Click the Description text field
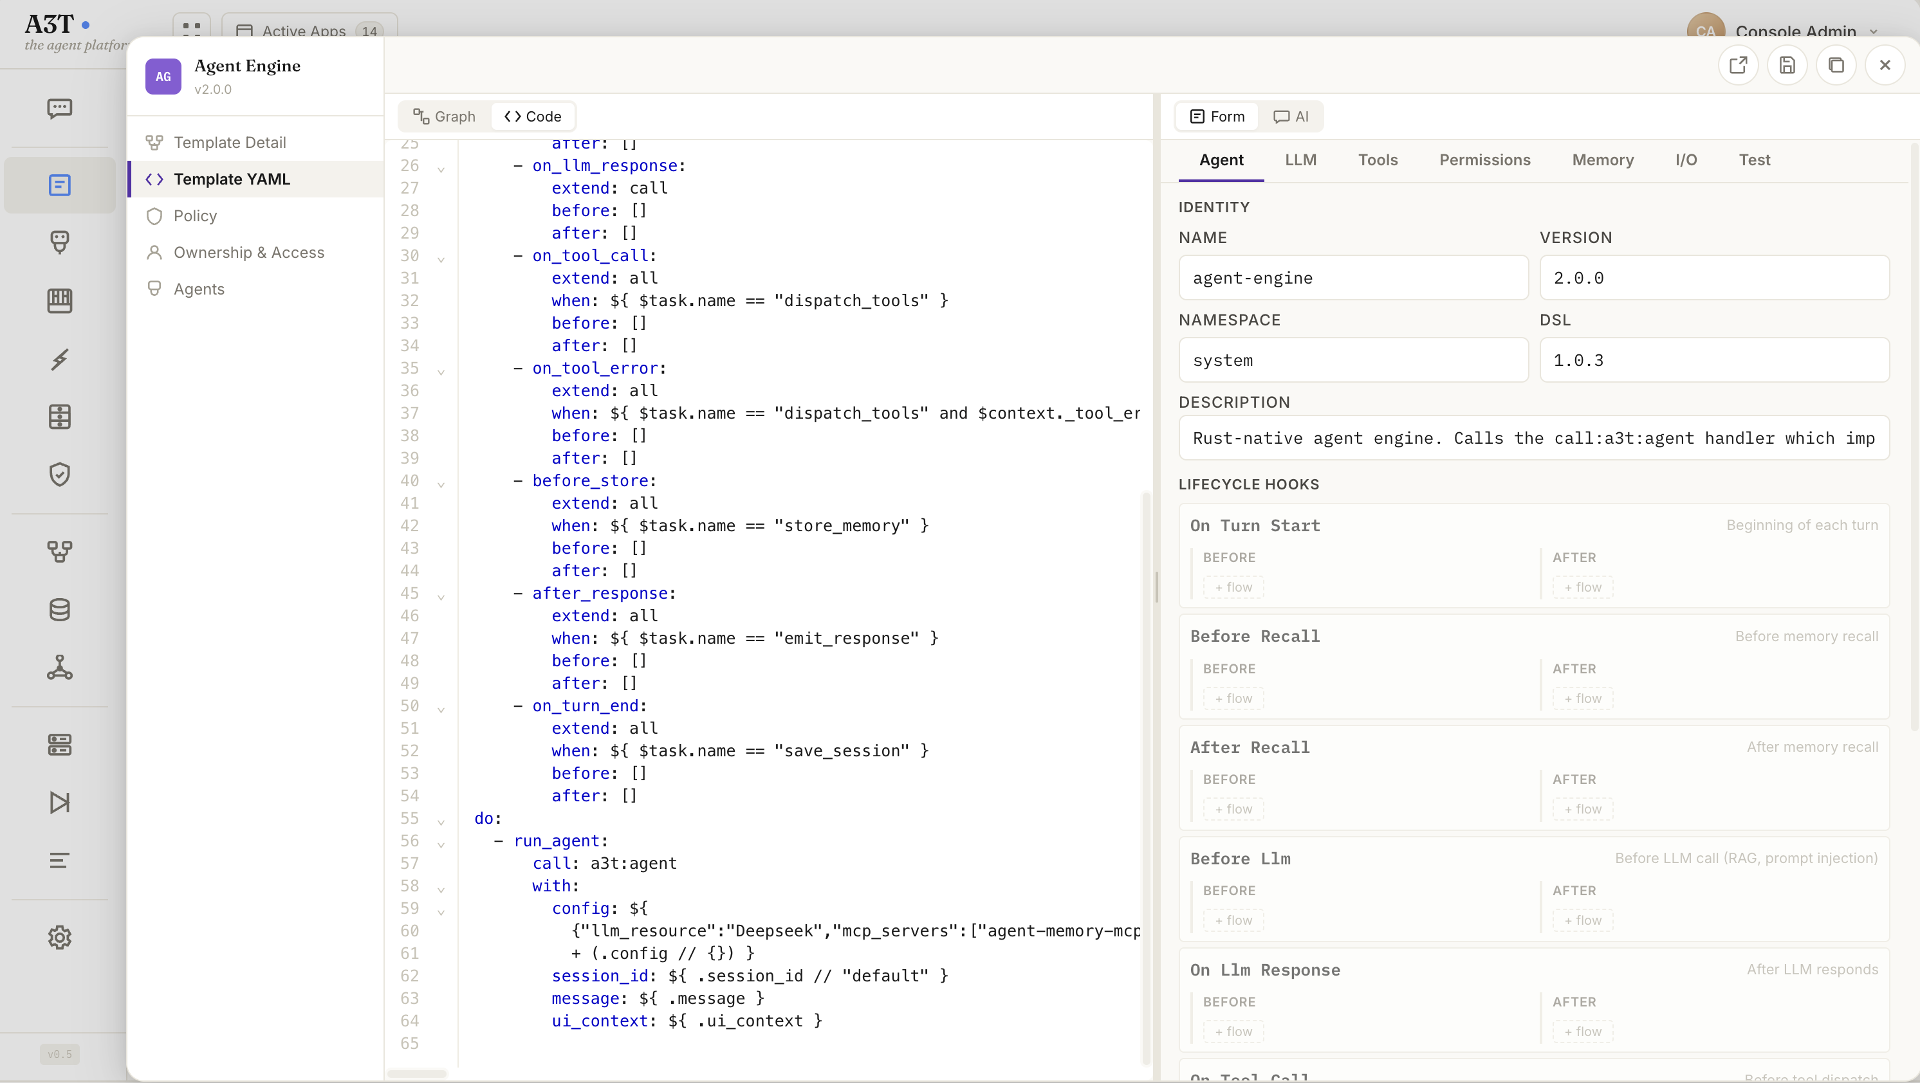The height and width of the screenshot is (1083, 1920). (1534, 438)
